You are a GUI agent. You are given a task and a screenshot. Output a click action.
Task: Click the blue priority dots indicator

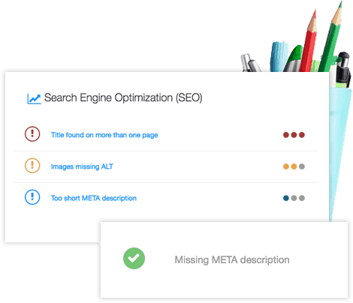point(294,198)
